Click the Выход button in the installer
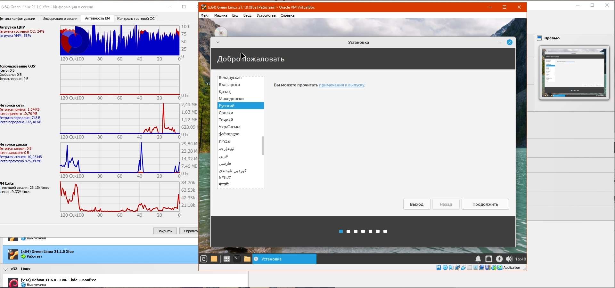Viewport: 615px width, 288px height. point(417,204)
